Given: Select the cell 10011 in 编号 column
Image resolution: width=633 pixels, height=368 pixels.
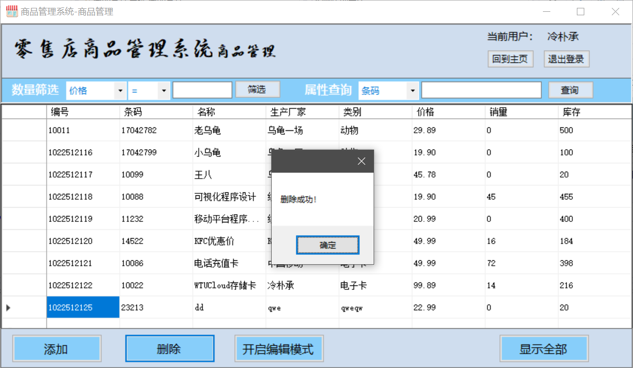Looking at the screenshot, I should [x=83, y=130].
